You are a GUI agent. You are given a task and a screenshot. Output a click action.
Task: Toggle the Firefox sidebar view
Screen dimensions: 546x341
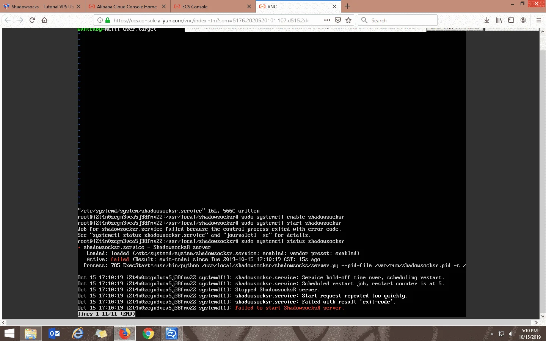point(511,20)
